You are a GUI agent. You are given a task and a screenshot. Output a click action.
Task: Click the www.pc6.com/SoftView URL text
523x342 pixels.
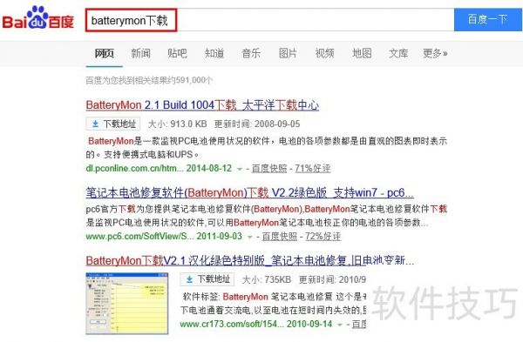click(139, 236)
